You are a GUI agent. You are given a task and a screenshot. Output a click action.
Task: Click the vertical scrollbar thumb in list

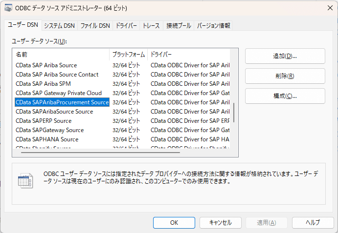tap(234, 113)
